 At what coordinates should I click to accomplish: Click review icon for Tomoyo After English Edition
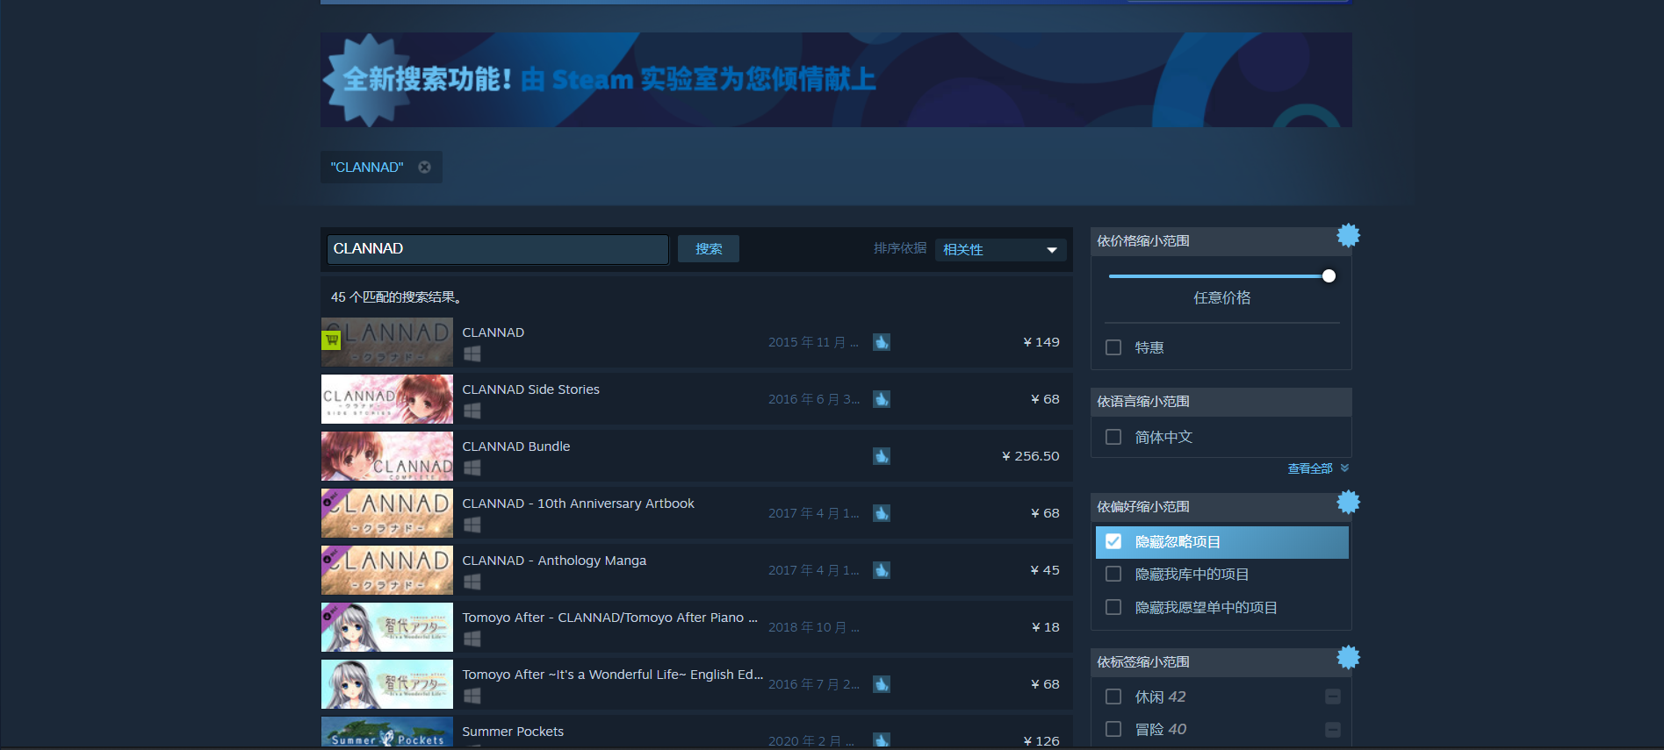tap(882, 684)
